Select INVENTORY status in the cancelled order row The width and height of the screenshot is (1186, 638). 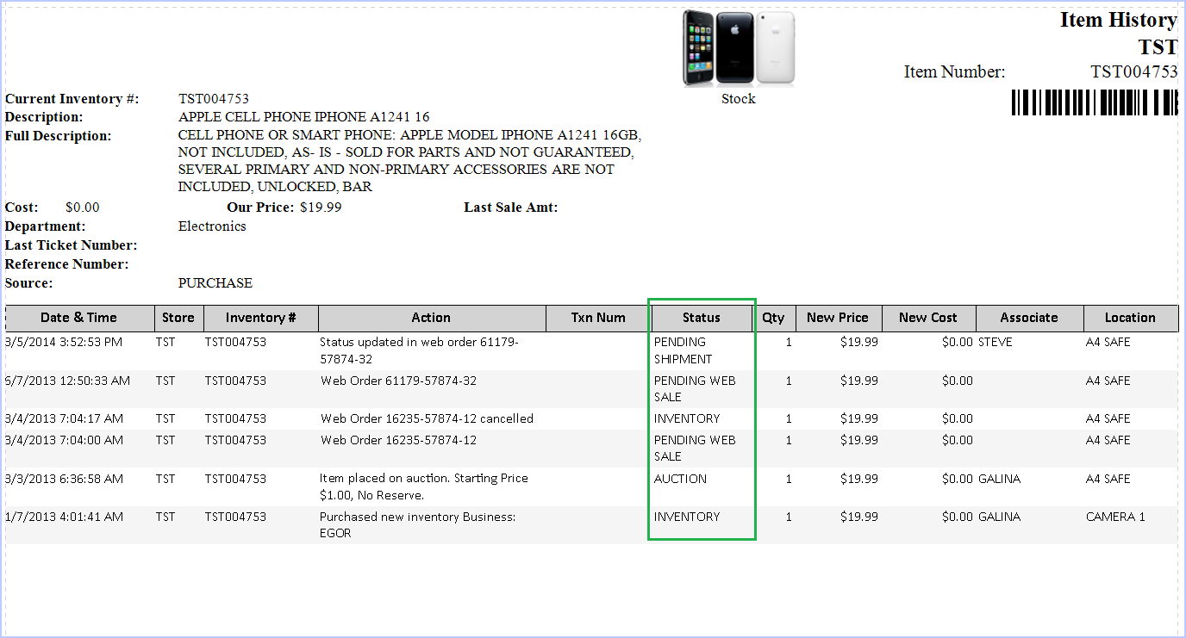click(x=687, y=418)
